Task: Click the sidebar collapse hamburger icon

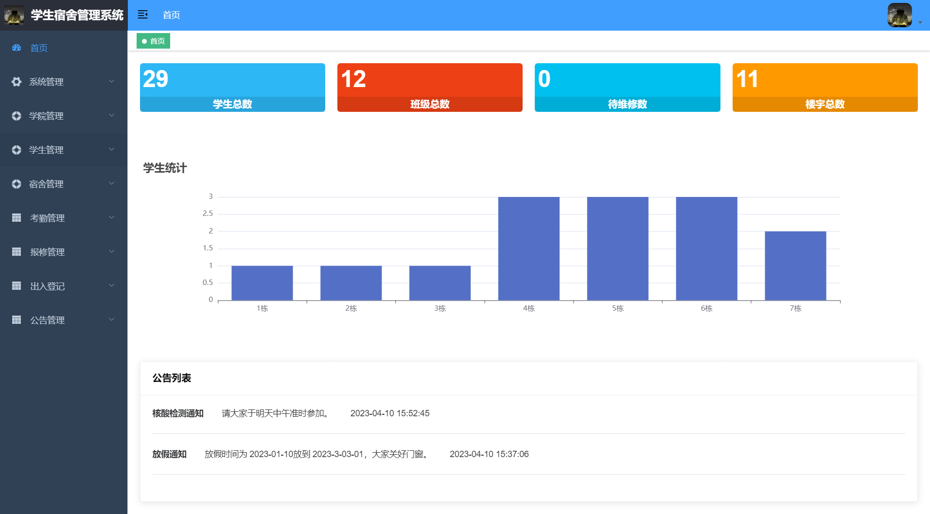Action: [142, 15]
